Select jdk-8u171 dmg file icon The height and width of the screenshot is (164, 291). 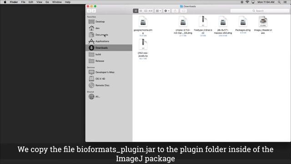pos(223,21)
